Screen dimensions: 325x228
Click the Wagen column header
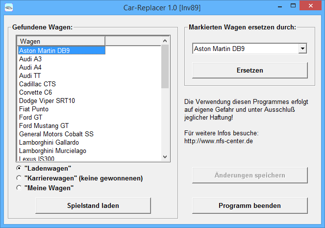click(61, 41)
